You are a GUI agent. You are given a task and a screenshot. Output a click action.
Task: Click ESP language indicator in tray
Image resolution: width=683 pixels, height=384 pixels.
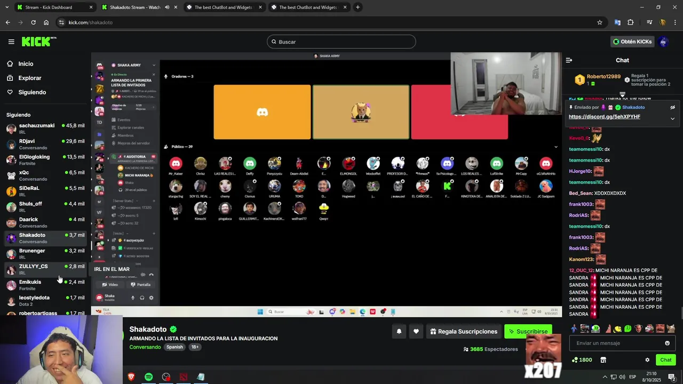pos(633,377)
